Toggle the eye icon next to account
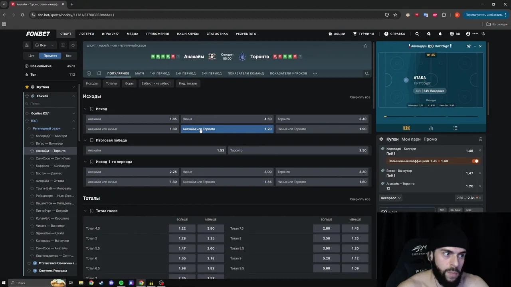The width and height of the screenshot is (511, 287). (x=483, y=34)
